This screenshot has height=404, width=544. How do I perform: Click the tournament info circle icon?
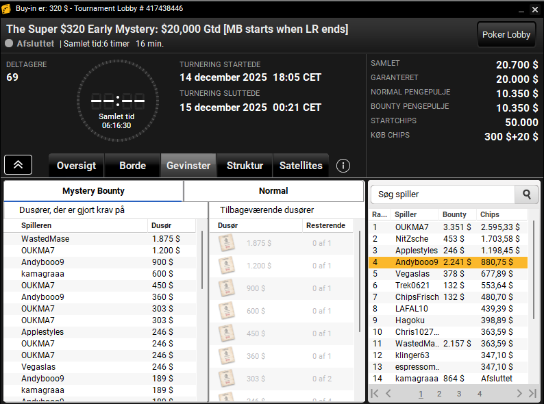pos(344,166)
